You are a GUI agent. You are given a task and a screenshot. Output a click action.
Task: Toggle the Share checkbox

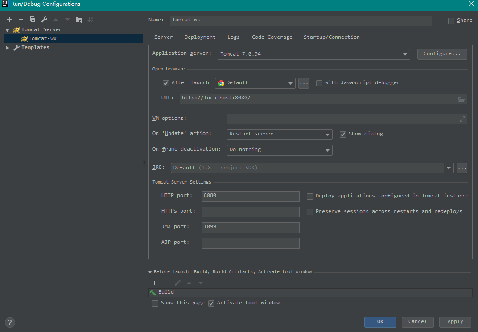[451, 20]
